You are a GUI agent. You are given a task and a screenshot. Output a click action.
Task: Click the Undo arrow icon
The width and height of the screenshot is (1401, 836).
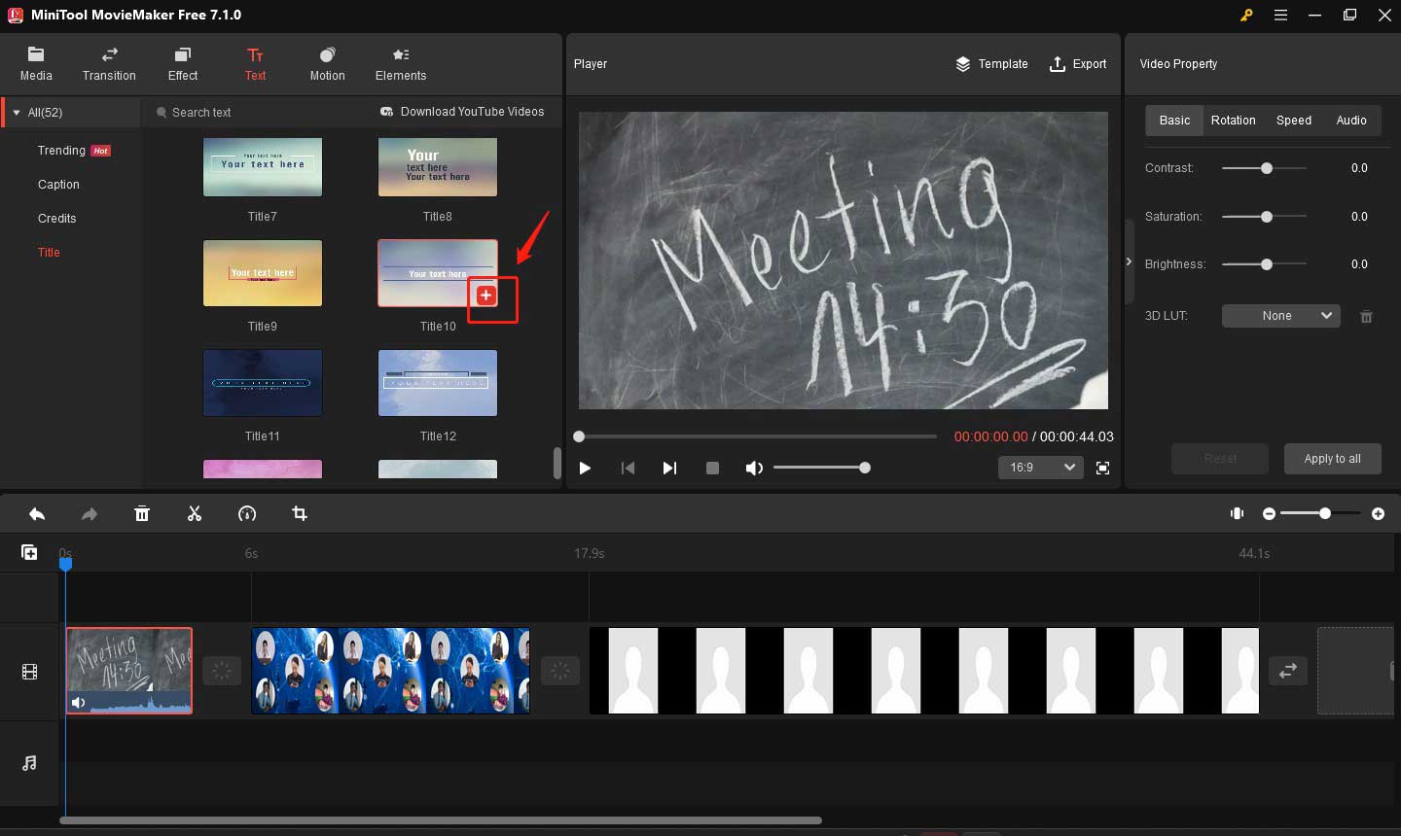pyautogui.click(x=37, y=513)
